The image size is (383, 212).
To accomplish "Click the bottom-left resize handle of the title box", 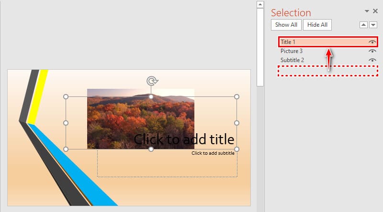I will pos(66,149).
